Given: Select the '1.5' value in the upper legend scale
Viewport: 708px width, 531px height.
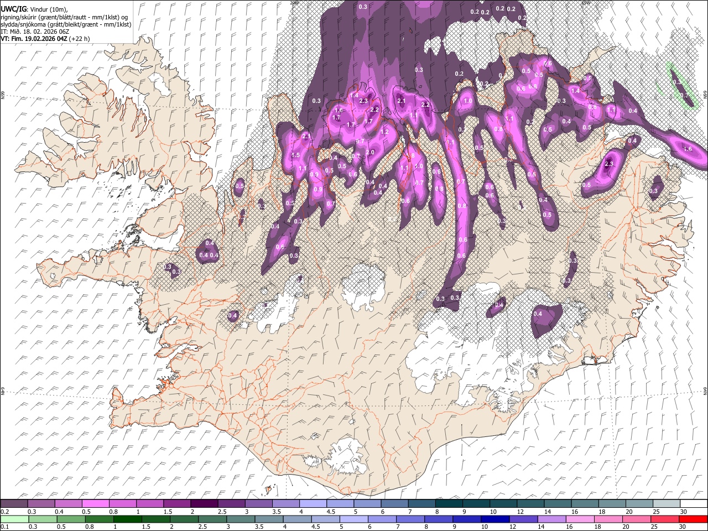Looking at the screenshot, I should tap(167, 512).
